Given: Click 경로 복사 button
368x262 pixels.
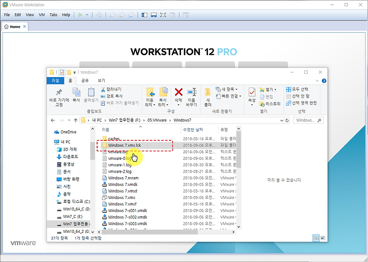Looking at the screenshot, I should (x=111, y=96).
